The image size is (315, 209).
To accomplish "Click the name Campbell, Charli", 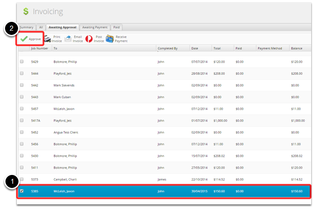I will click(65, 180).
